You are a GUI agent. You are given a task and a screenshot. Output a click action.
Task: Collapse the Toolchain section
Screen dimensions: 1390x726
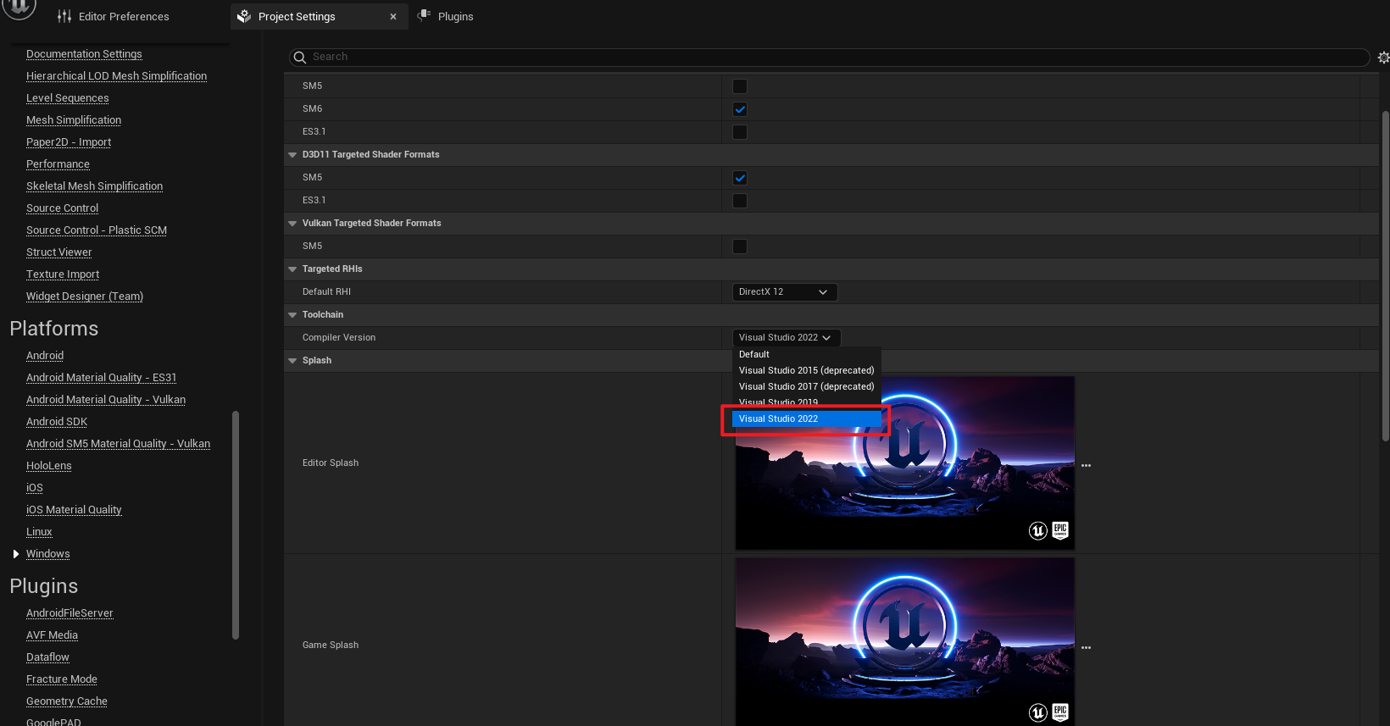pyautogui.click(x=292, y=315)
